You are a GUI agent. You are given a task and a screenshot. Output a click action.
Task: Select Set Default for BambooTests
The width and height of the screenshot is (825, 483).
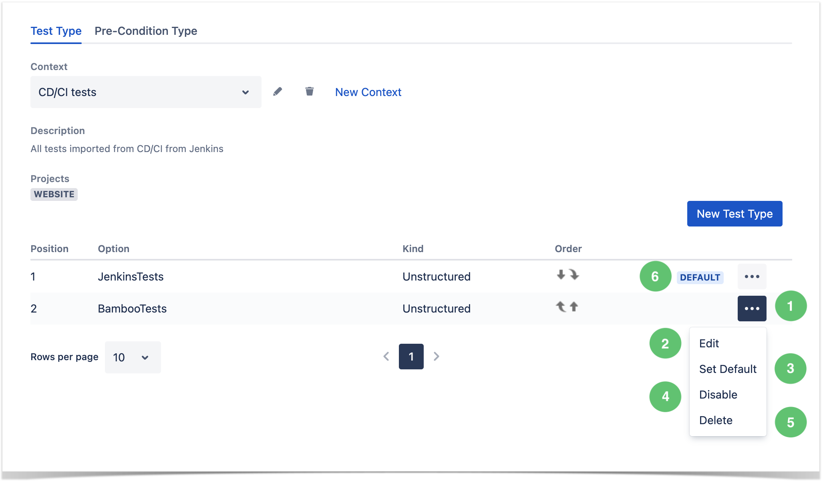pos(726,369)
